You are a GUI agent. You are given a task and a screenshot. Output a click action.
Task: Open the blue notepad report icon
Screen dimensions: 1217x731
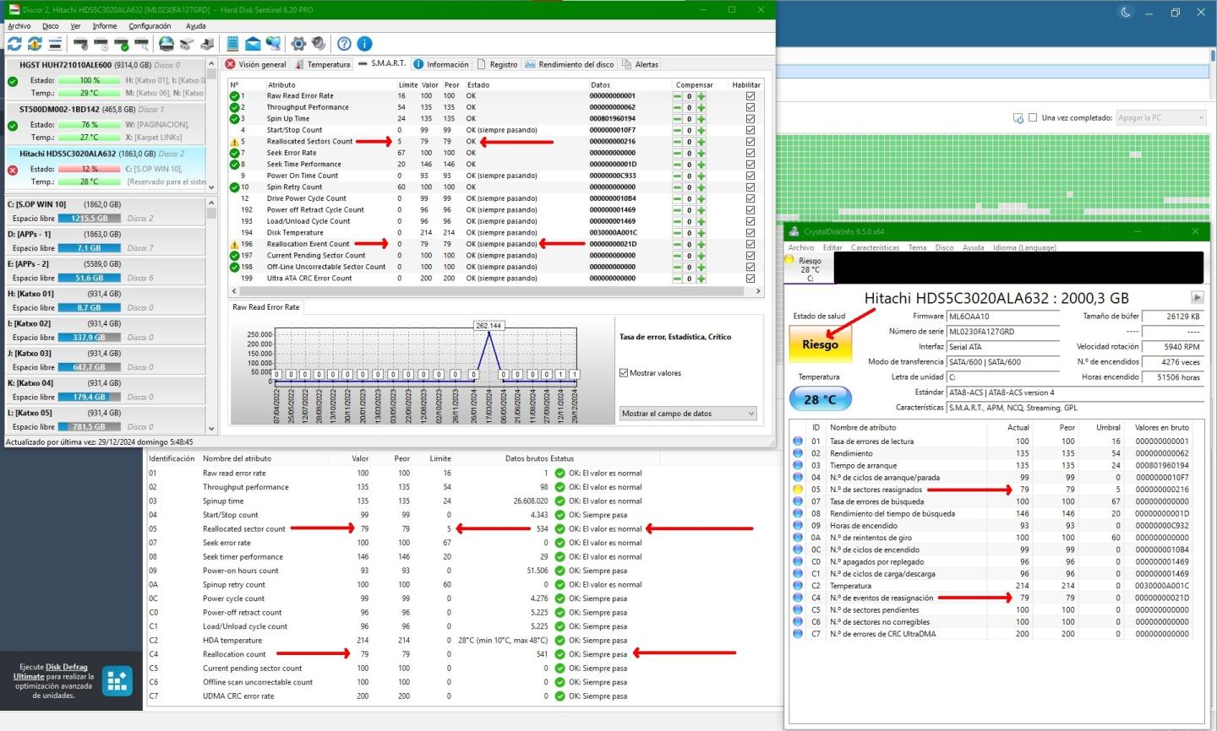tap(232, 44)
